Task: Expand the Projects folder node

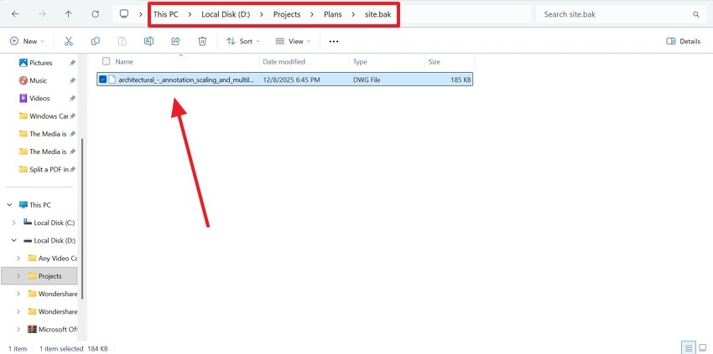Action: pyautogui.click(x=18, y=276)
